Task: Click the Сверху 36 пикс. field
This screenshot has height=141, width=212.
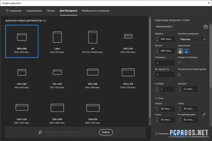Action: tap(167, 109)
